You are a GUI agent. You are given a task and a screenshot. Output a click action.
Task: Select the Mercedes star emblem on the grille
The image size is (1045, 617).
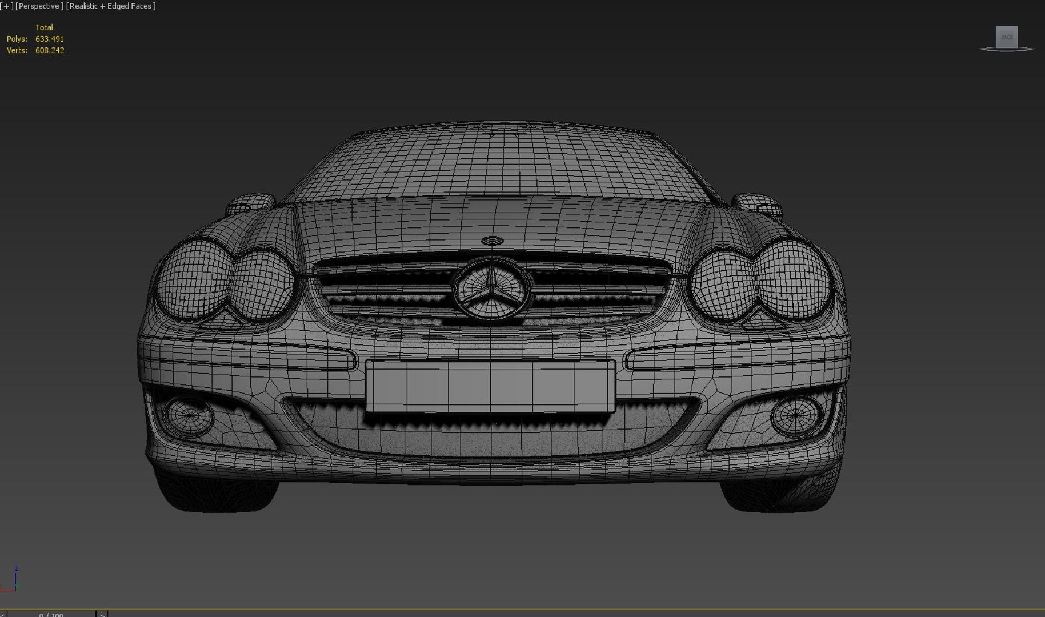(x=491, y=289)
